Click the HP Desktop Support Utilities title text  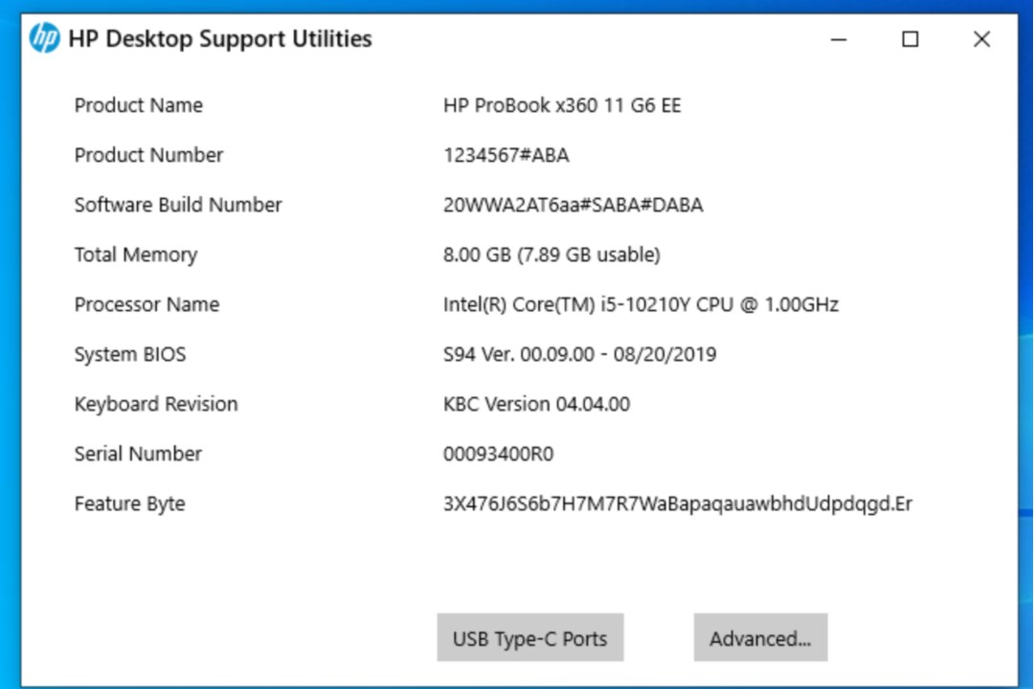pos(220,39)
